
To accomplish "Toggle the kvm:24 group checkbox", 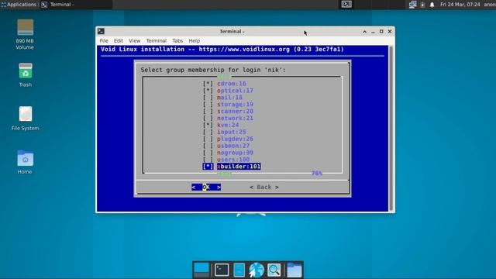I will tap(208, 126).
